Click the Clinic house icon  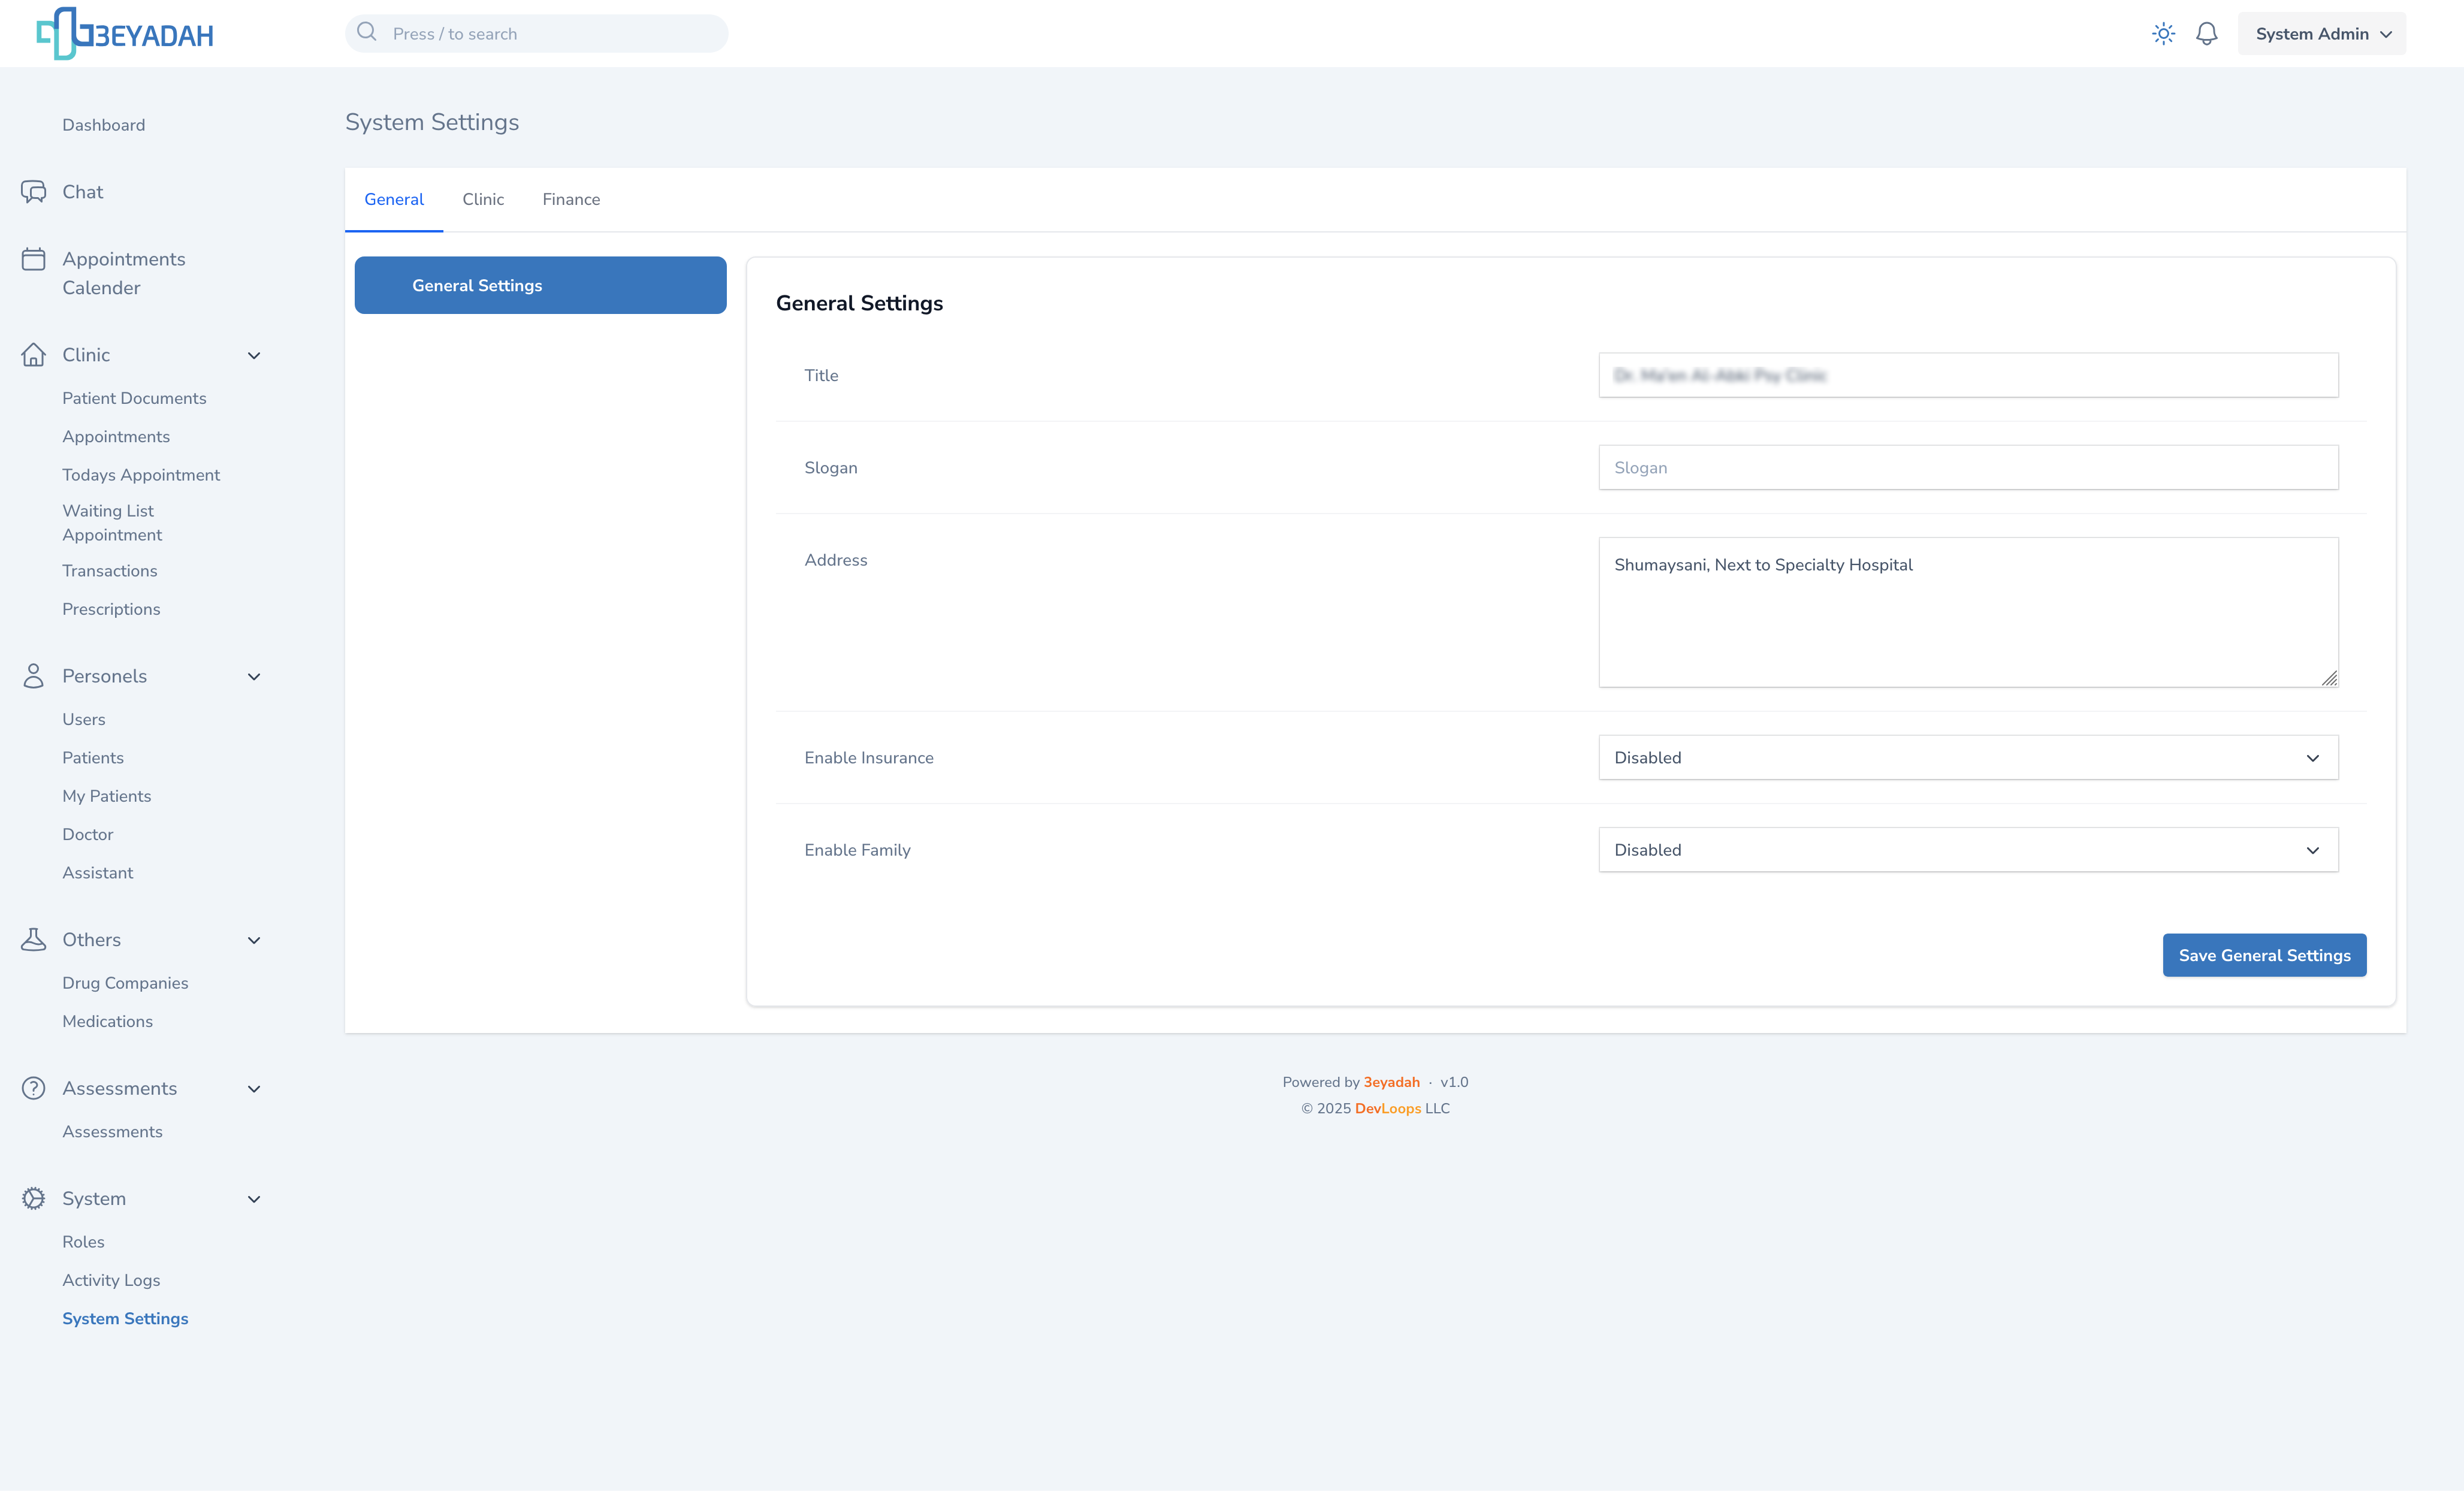tap(33, 355)
